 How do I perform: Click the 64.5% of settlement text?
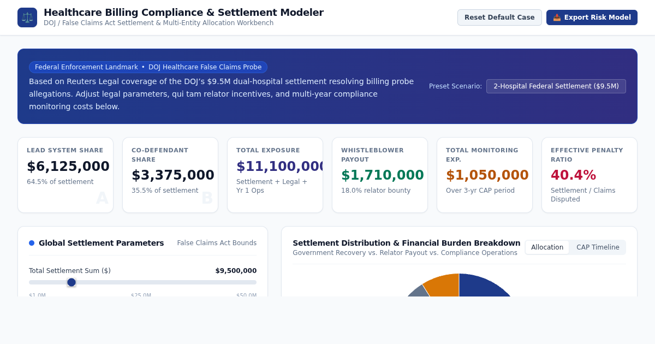coord(60,182)
